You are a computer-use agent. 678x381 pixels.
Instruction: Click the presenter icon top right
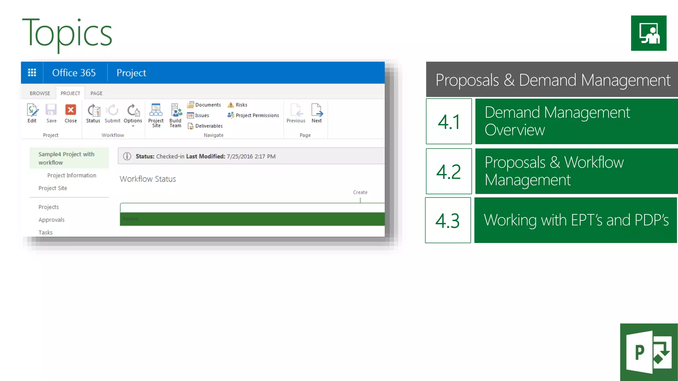click(x=649, y=33)
